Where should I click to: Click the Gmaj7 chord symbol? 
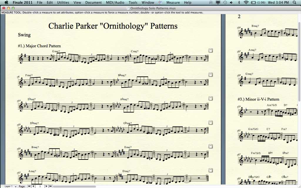(x=56, y=51)
